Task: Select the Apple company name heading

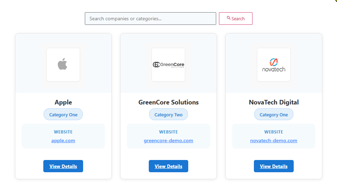Action: tap(63, 102)
